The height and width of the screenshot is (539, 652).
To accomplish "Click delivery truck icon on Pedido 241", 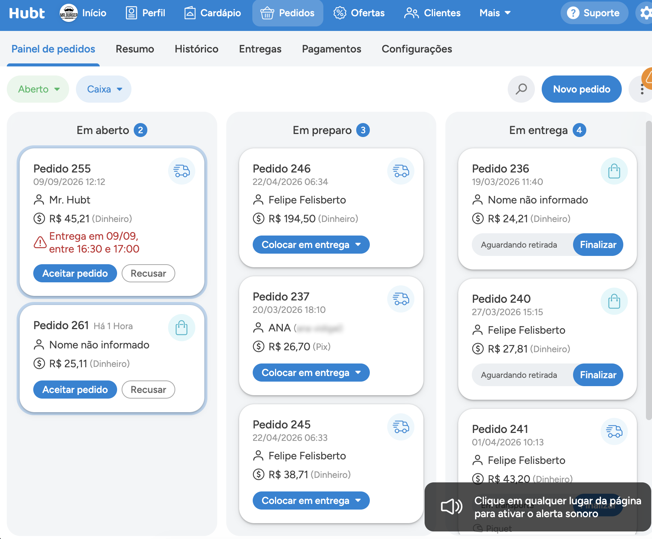I will (614, 431).
